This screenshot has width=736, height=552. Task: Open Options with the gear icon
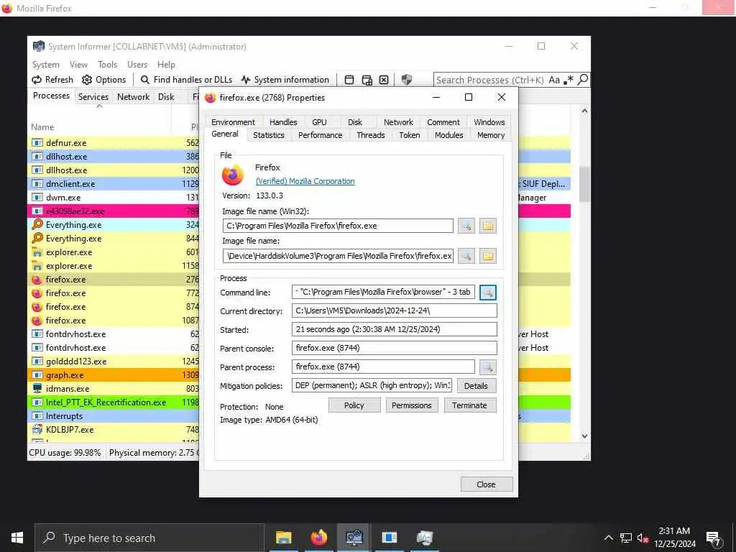click(103, 80)
